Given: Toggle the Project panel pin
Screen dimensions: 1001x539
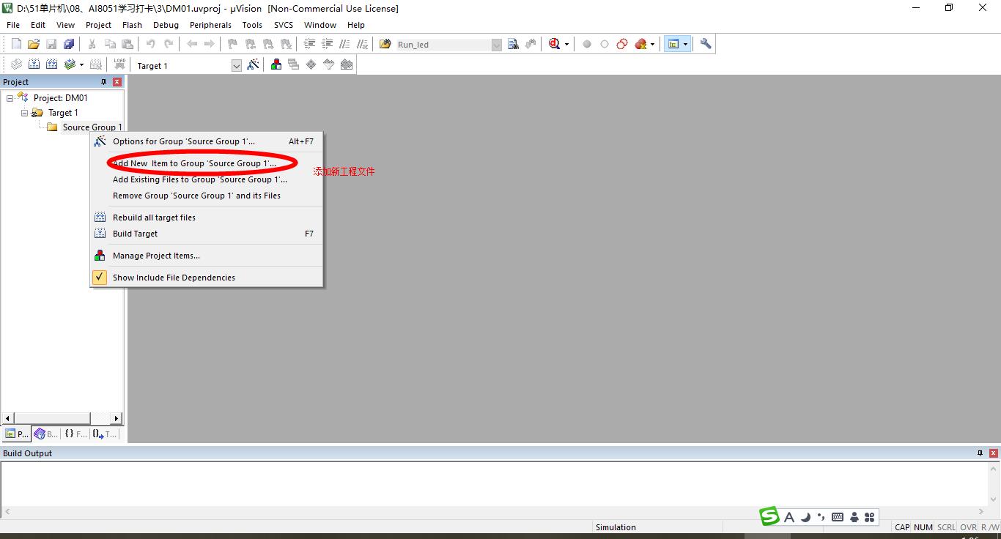Looking at the screenshot, I should (103, 82).
